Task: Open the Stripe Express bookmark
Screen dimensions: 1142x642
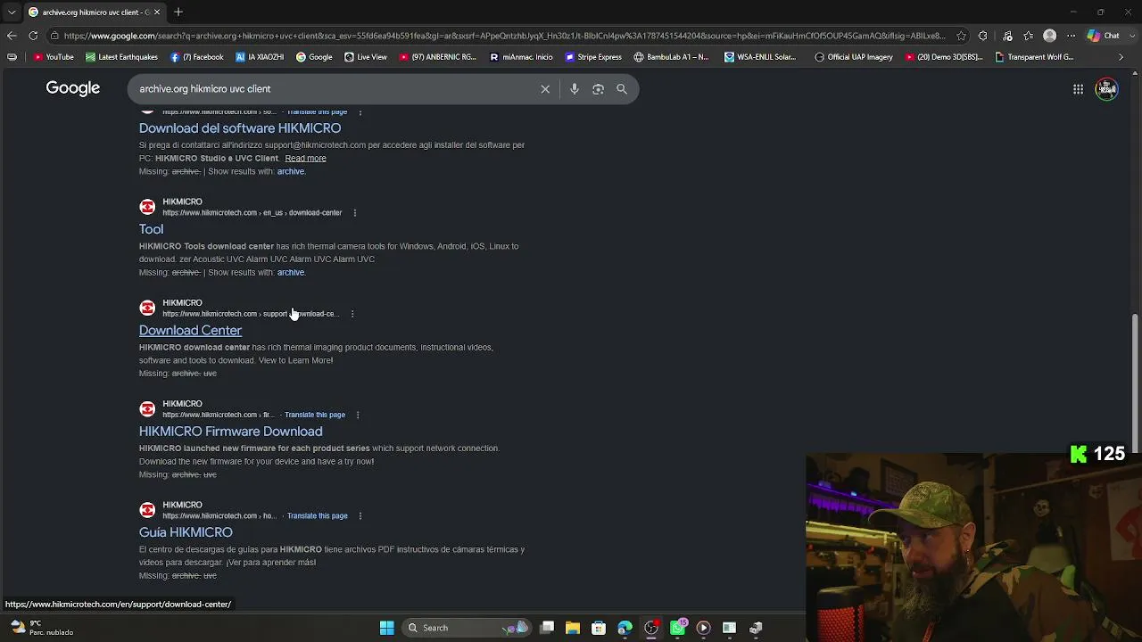Action: click(x=593, y=57)
